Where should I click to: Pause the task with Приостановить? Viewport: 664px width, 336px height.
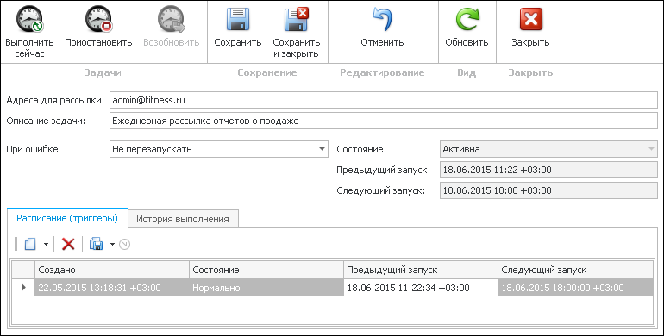click(x=98, y=26)
